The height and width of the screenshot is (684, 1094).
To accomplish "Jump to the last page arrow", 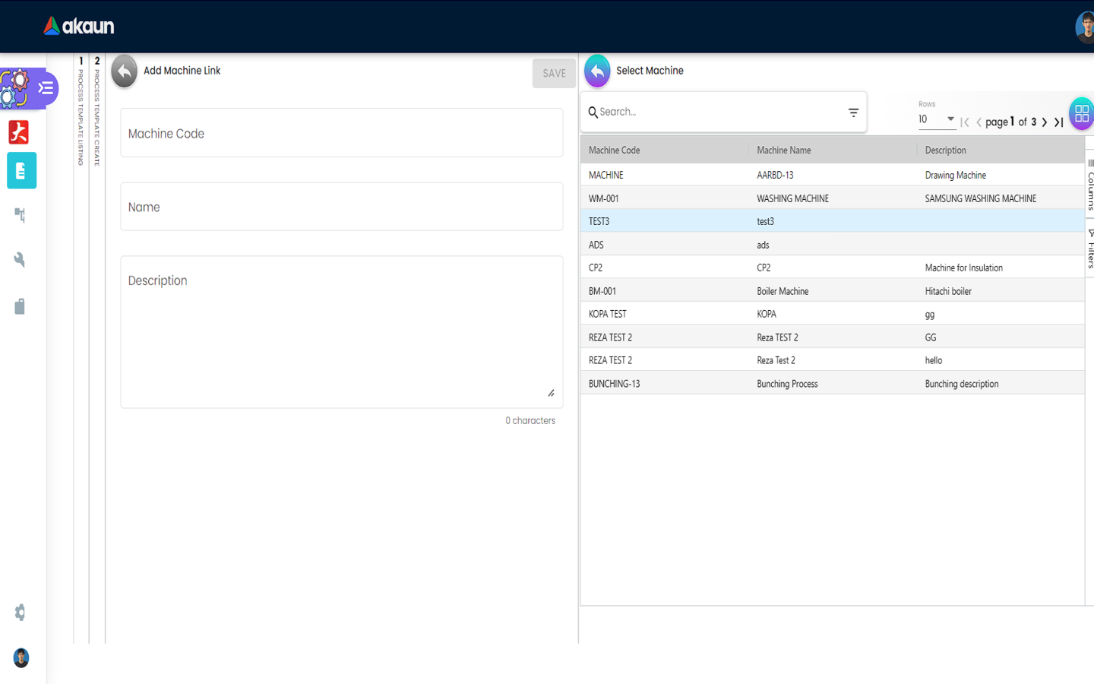I will click(1058, 122).
